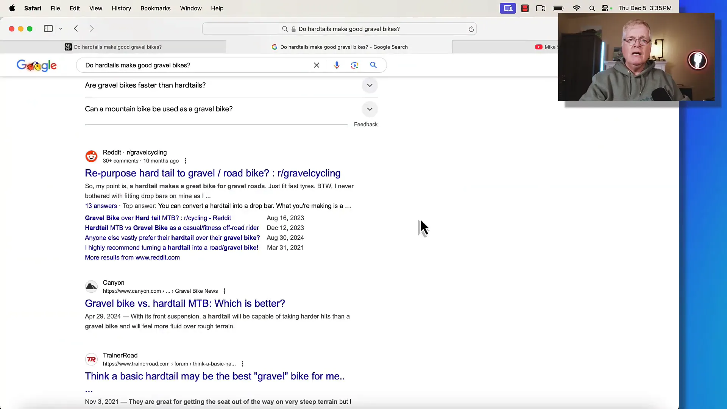Expand the sidebar options chevron
The image size is (727, 409).
point(61,28)
